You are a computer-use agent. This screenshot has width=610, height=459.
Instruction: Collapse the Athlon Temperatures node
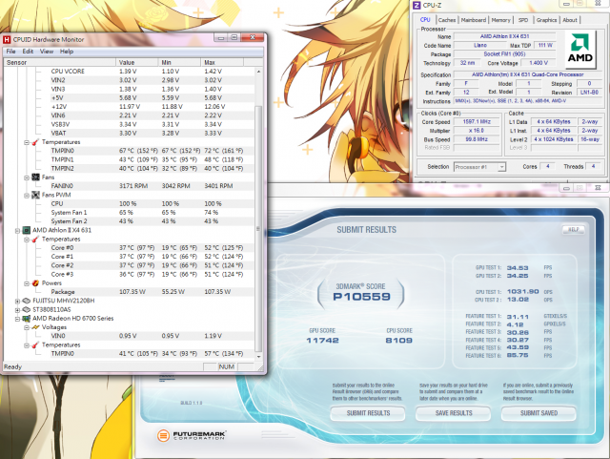pyautogui.click(x=27, y=240)
